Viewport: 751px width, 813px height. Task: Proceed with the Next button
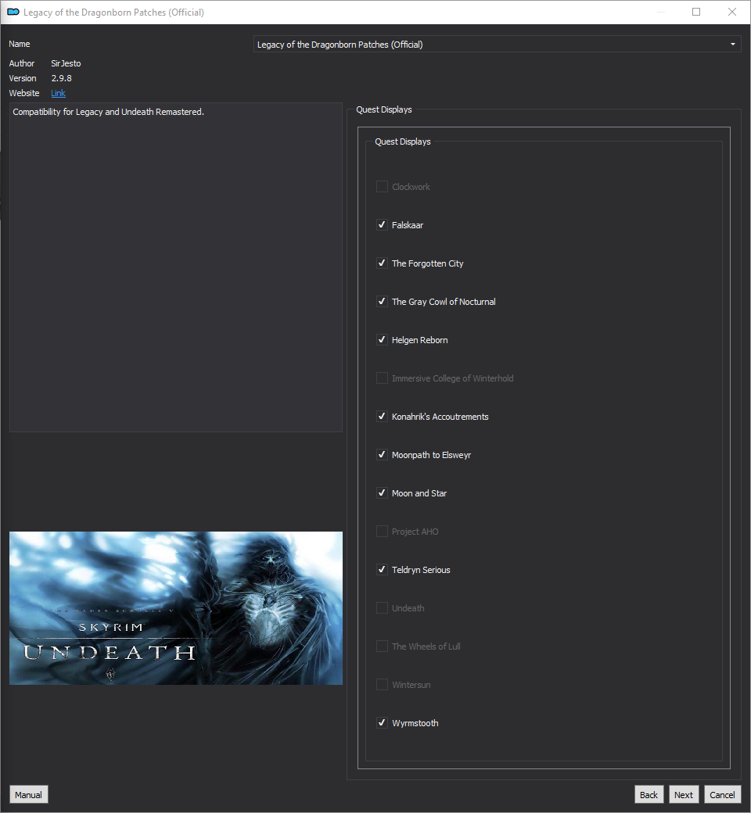(x=684, y=795)
